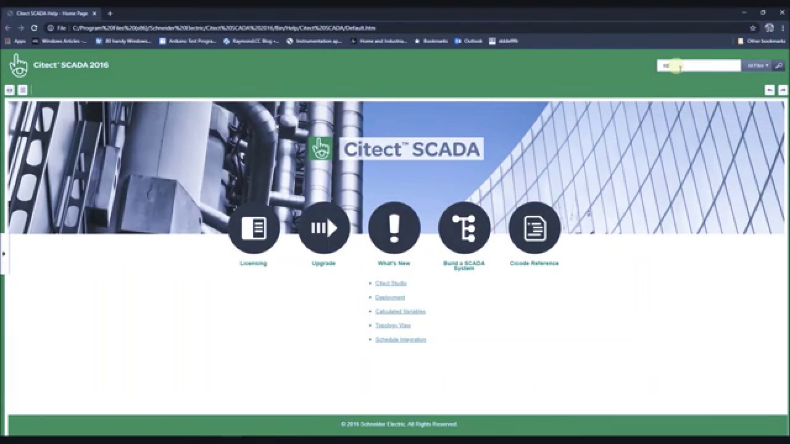Open the Windows Articles bookmark

(59, 41)
